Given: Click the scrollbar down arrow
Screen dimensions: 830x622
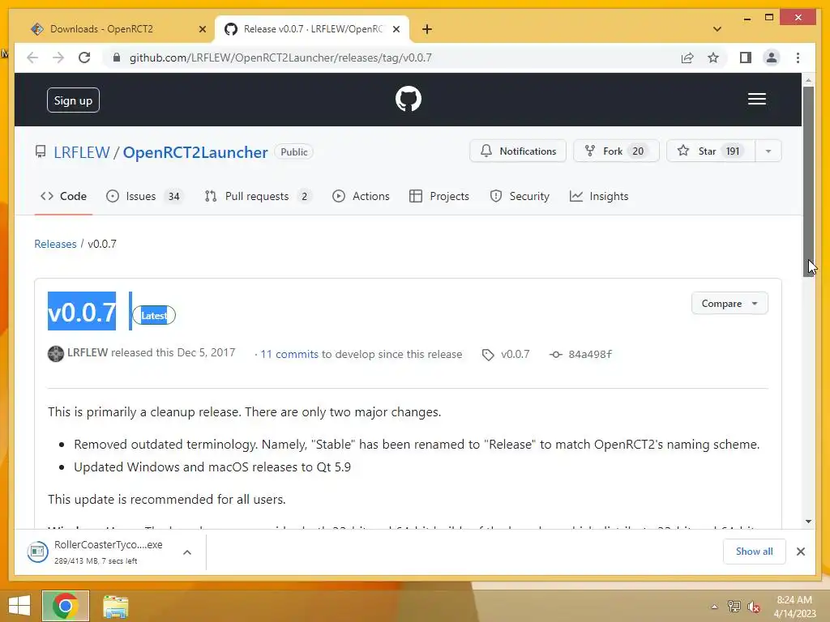Looking at the screenshot, I should point(808,522).
